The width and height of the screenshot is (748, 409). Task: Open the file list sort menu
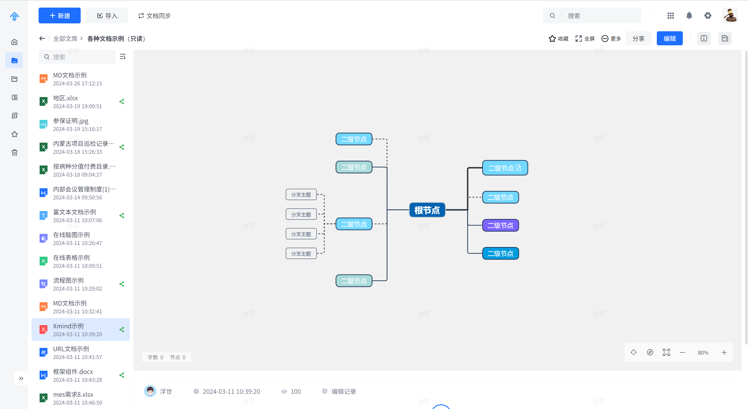(123, 56)
